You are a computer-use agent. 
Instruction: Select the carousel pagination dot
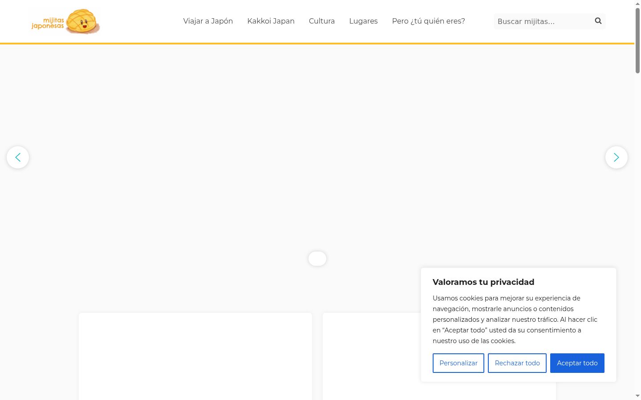point(317,259)
